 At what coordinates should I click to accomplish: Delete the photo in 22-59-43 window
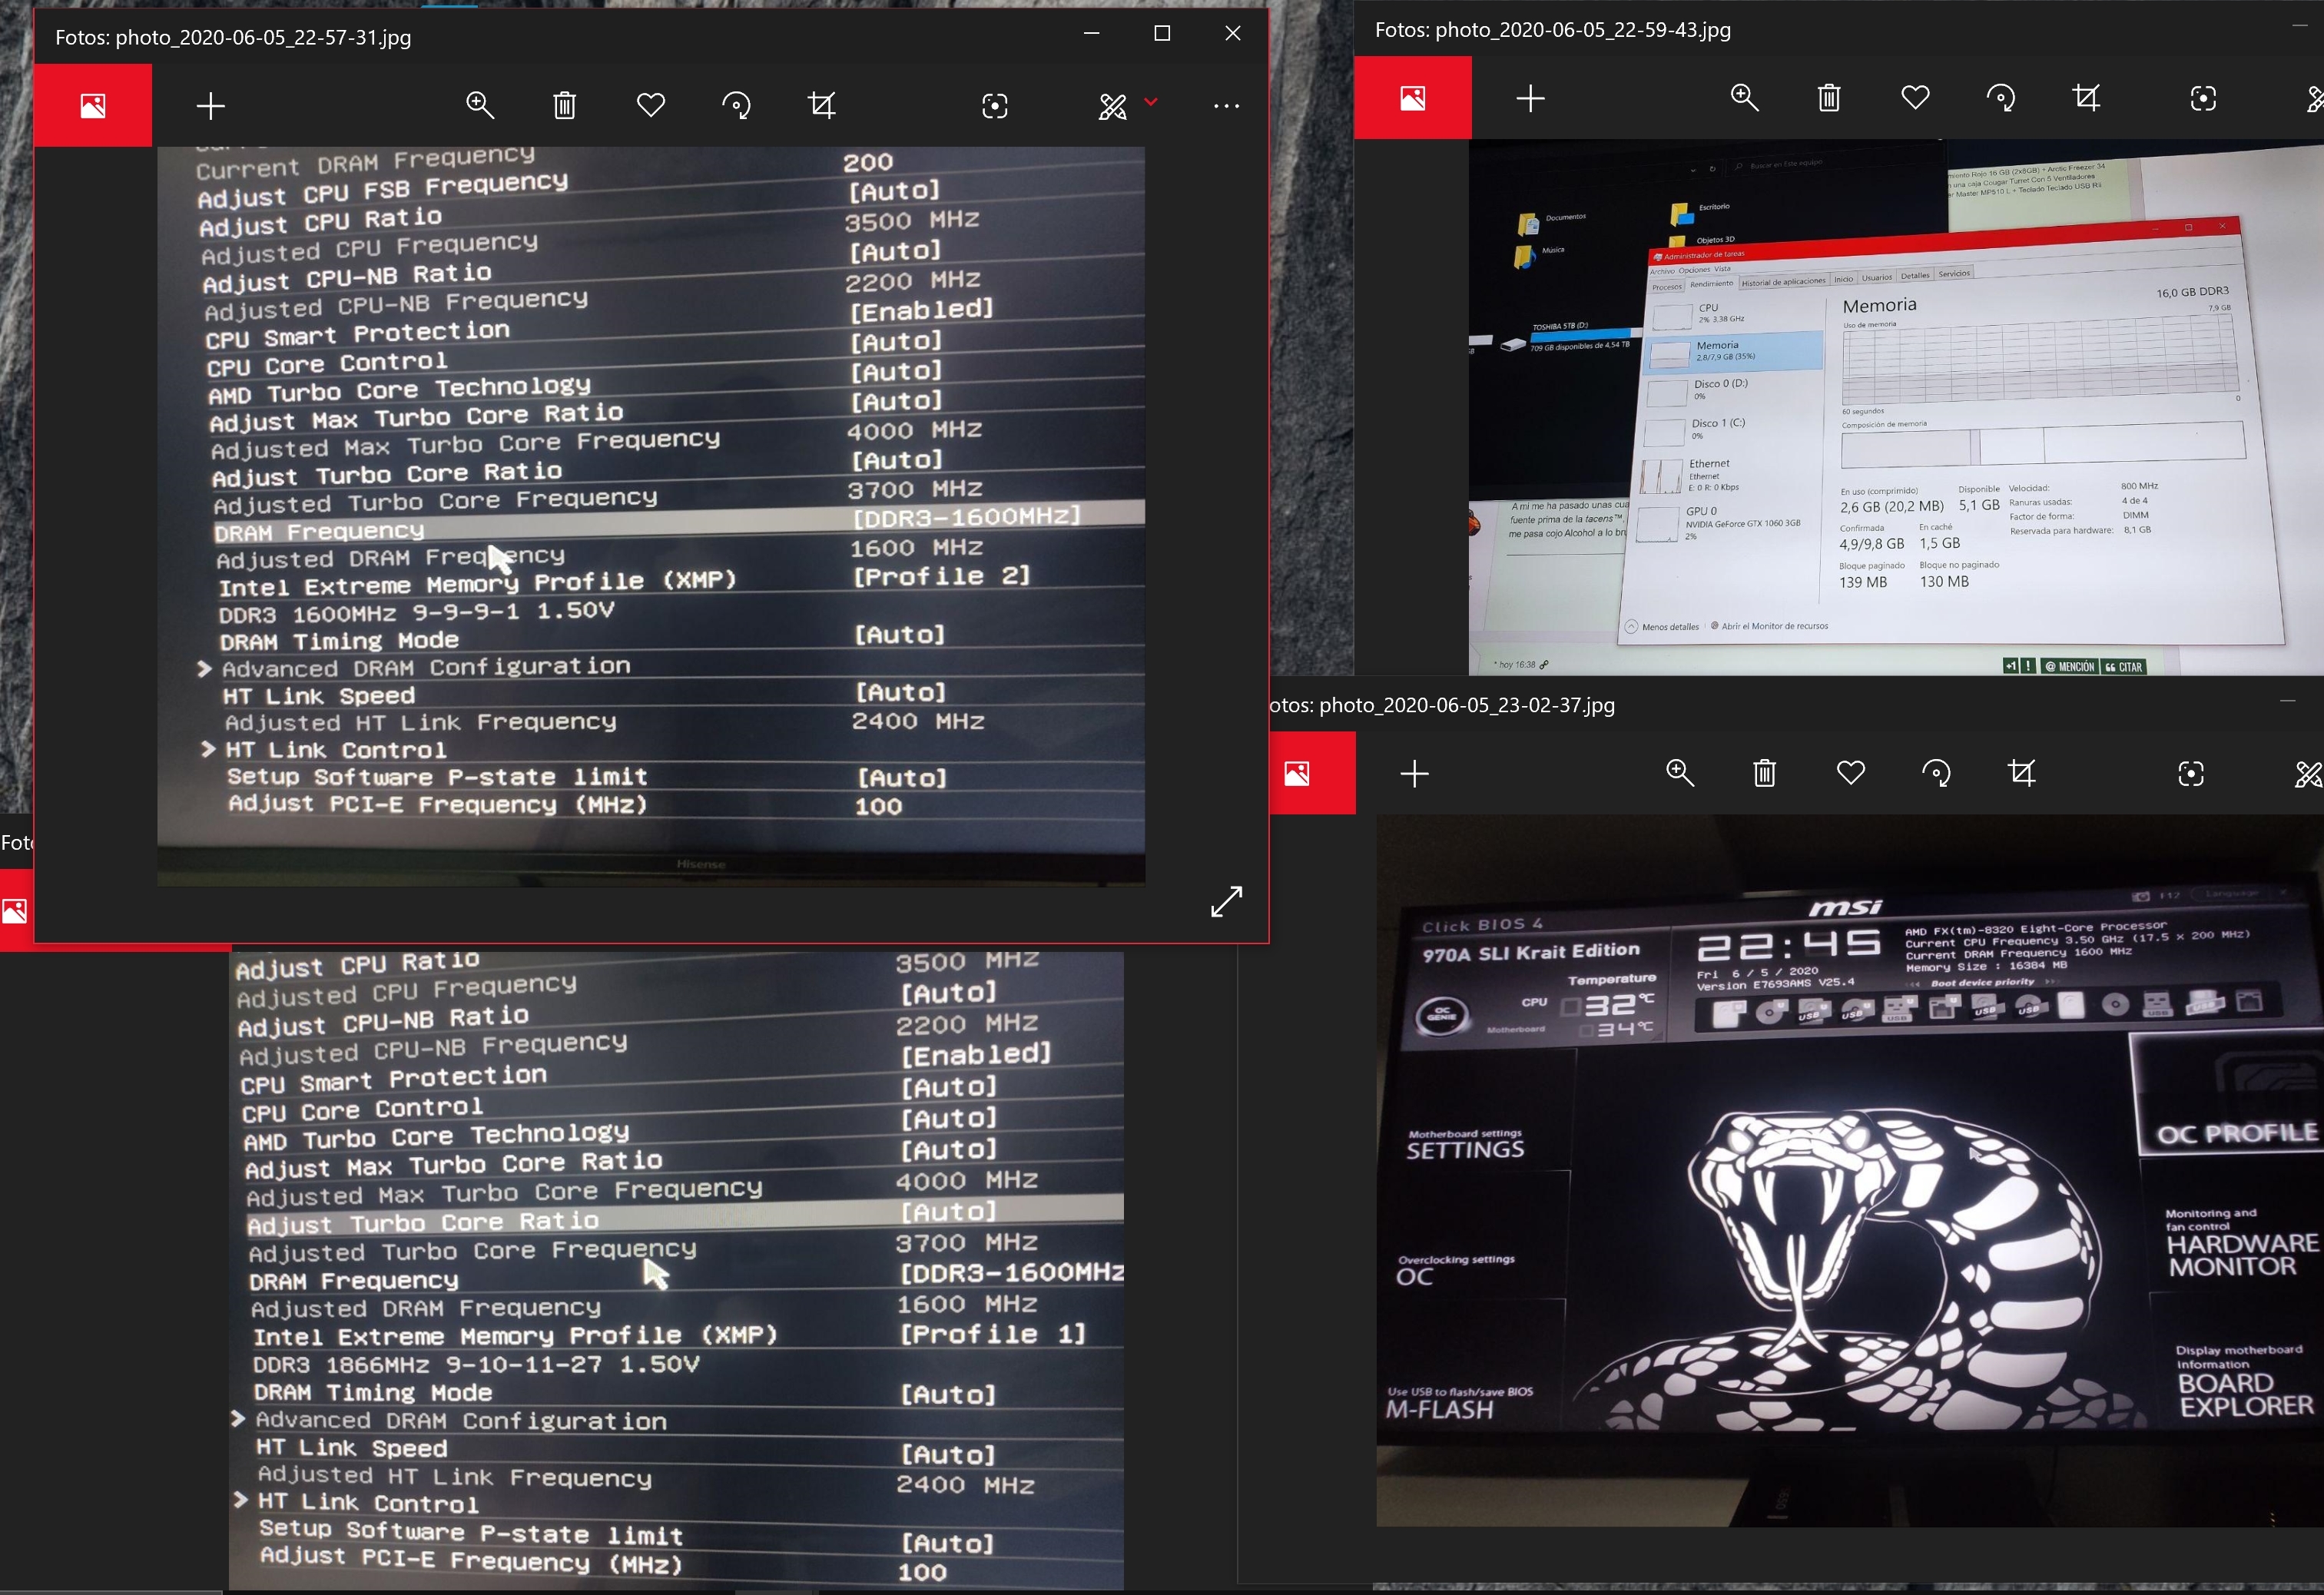coord(1829,97)
